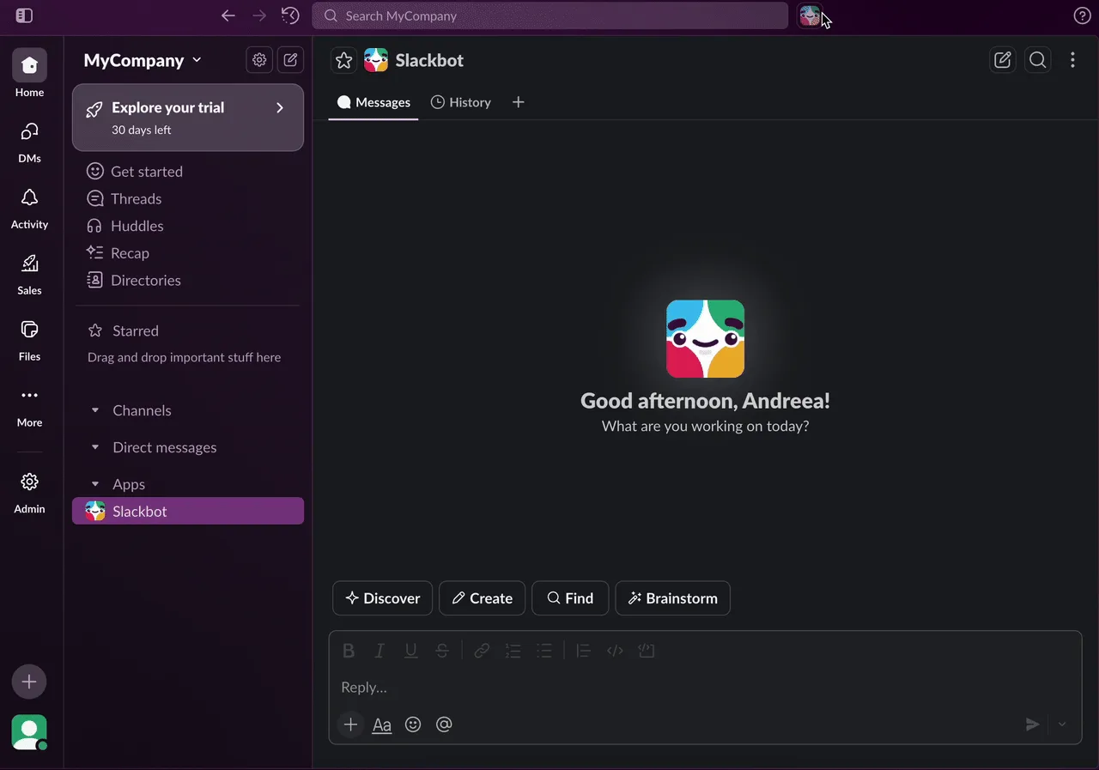Viewport: 1099px width, 770px height.
Task: Star the Slackbot conversation
Action: tap(343, 60)
